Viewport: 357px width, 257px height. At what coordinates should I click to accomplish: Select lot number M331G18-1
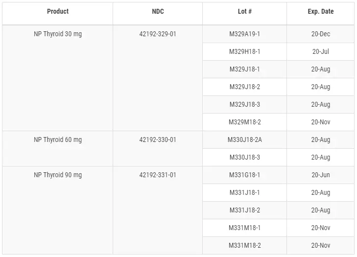point(244,175)
